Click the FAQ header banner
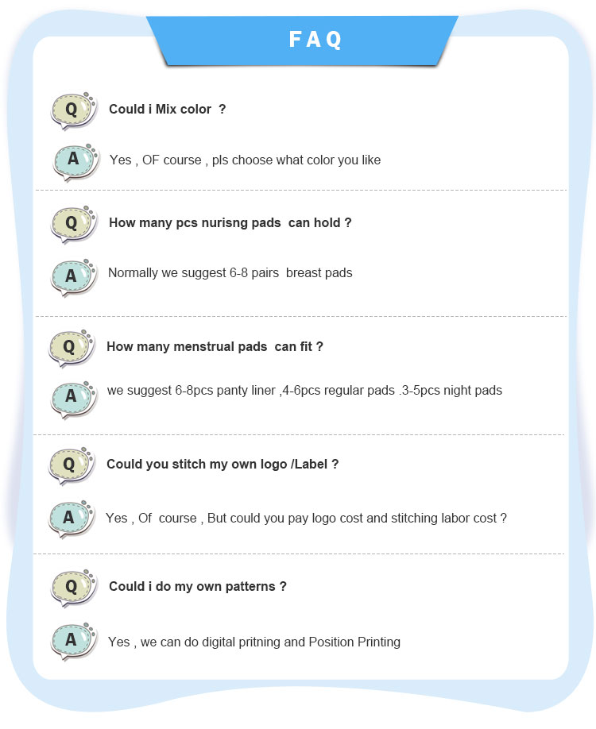This screenshot has height=729, width=596. pos(315,39)
